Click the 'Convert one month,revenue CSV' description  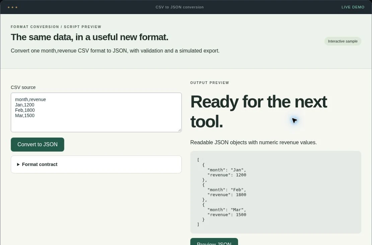click(x=115, y=51)
